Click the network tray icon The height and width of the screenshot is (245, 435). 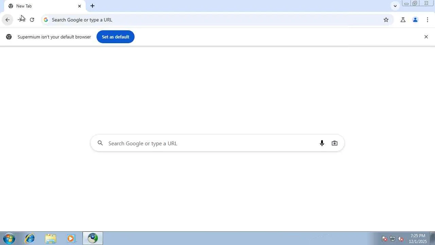393,239
